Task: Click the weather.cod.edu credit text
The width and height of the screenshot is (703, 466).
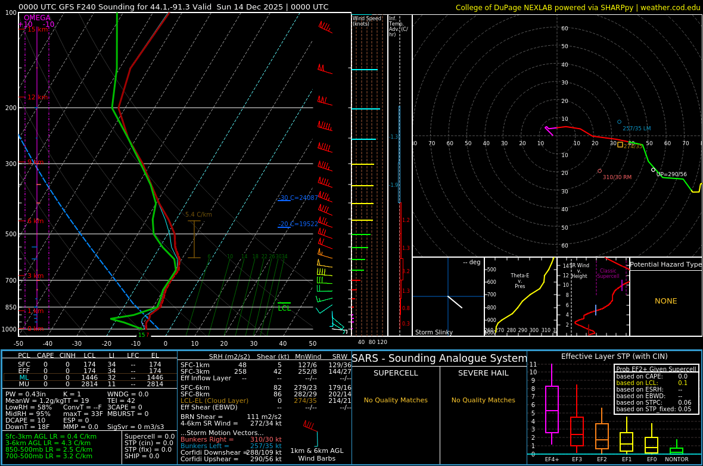Action: pos(670,7)
